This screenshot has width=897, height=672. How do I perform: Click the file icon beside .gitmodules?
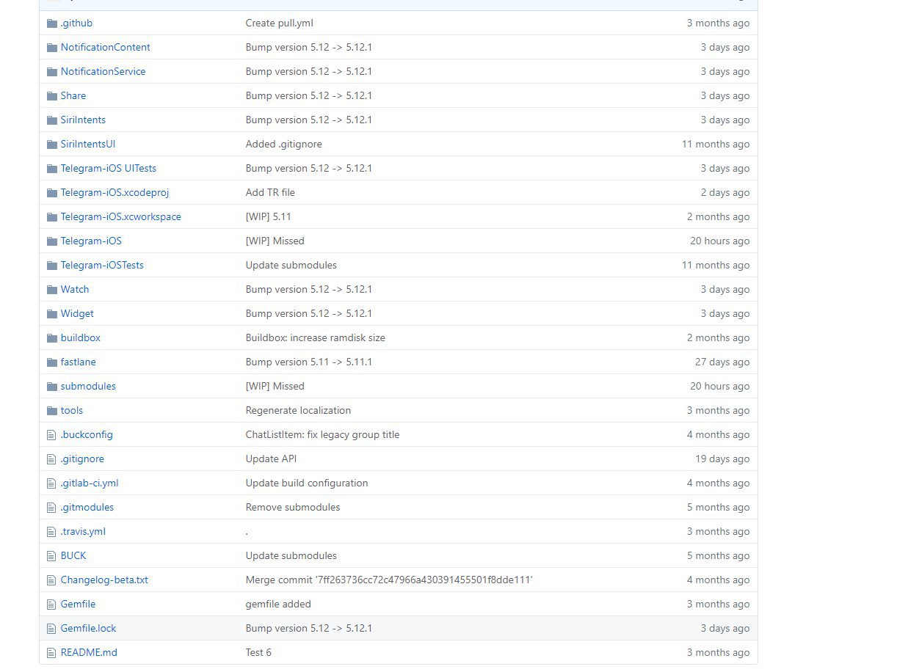(51, 508)
